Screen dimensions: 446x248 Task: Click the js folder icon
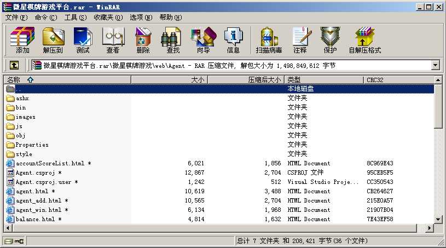coord(10,126)
